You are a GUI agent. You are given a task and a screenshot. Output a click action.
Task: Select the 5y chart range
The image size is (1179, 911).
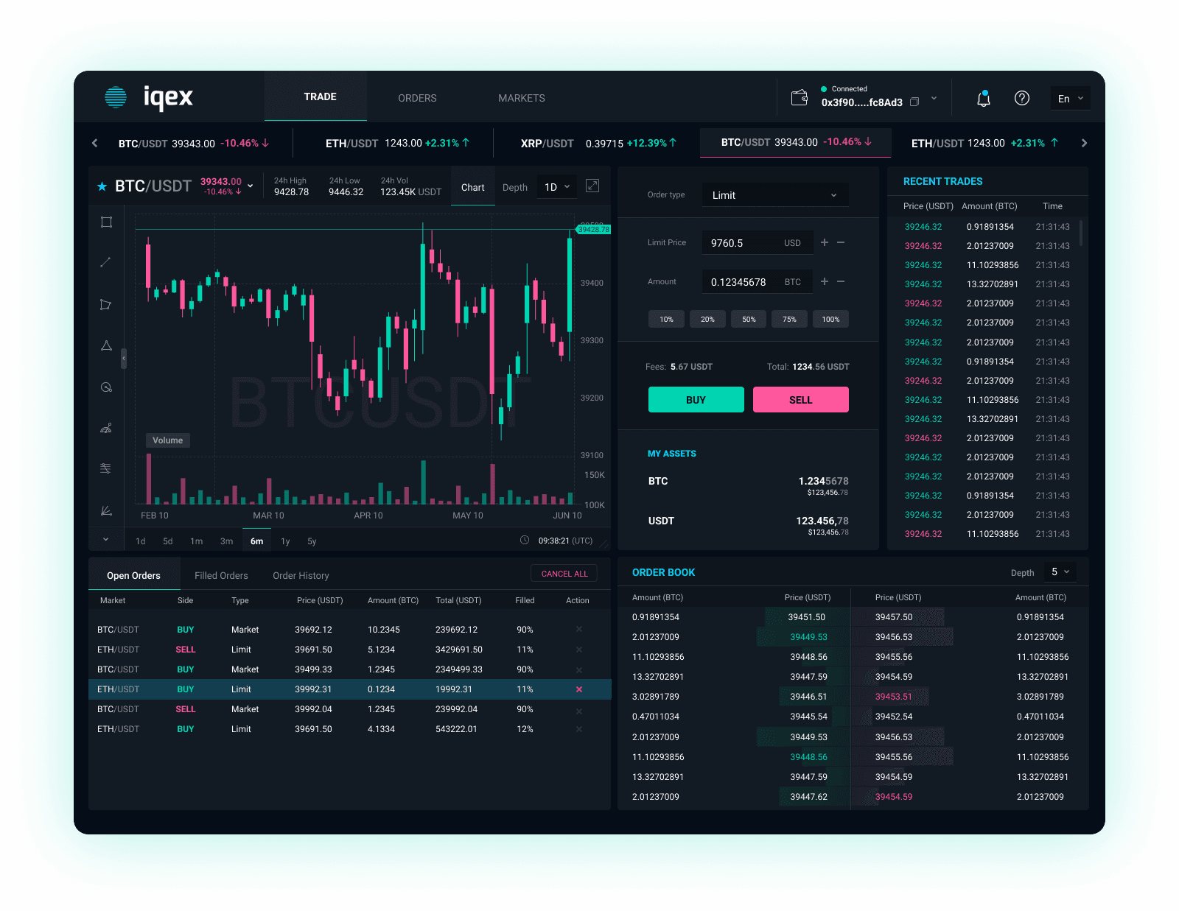point(312,541)
